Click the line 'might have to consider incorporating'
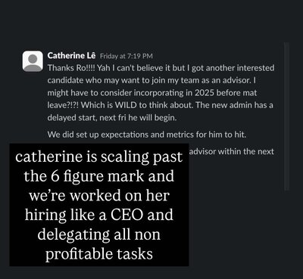Screen dimensions: 303x279 (x=152, y=93)
